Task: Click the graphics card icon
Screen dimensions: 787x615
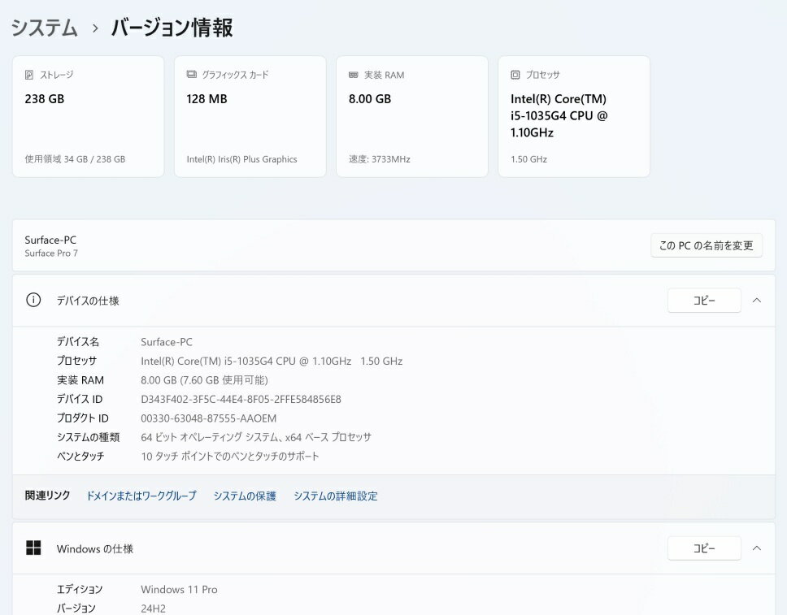Action: tap(191, 75)
